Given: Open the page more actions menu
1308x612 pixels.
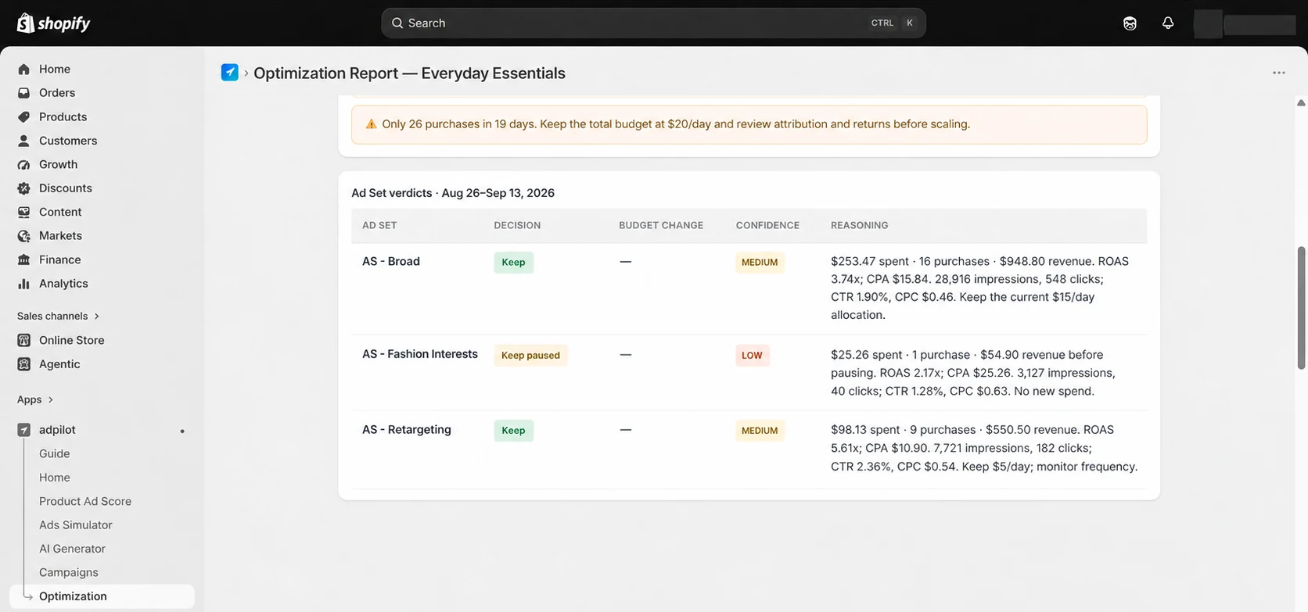Looking at the screenshot, I should (1279, 73).
